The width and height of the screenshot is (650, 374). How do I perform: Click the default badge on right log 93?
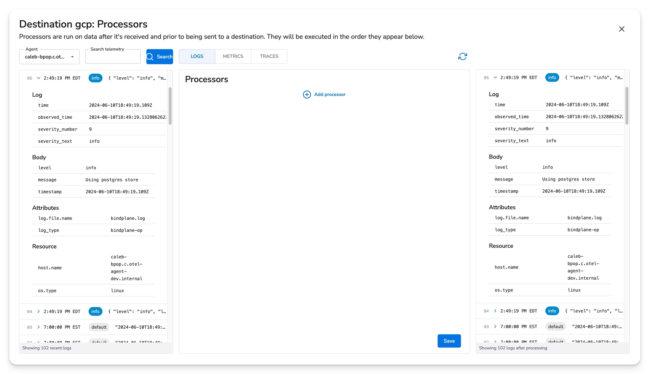click(556, 327)
